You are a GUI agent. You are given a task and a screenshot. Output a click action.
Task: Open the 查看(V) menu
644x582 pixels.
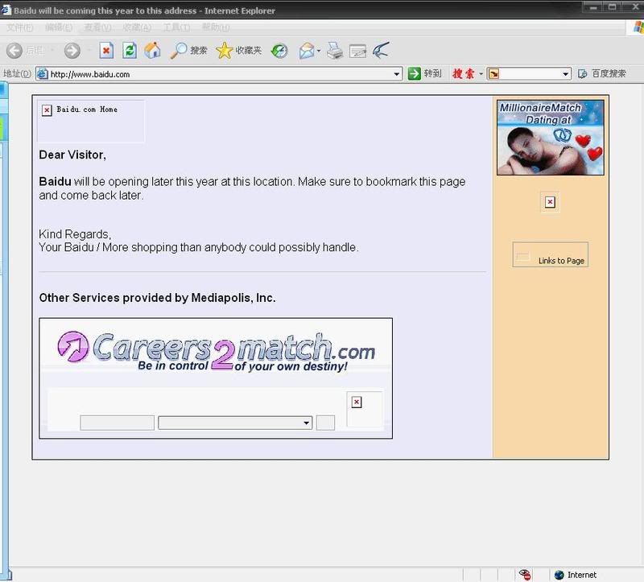point(97,27)
